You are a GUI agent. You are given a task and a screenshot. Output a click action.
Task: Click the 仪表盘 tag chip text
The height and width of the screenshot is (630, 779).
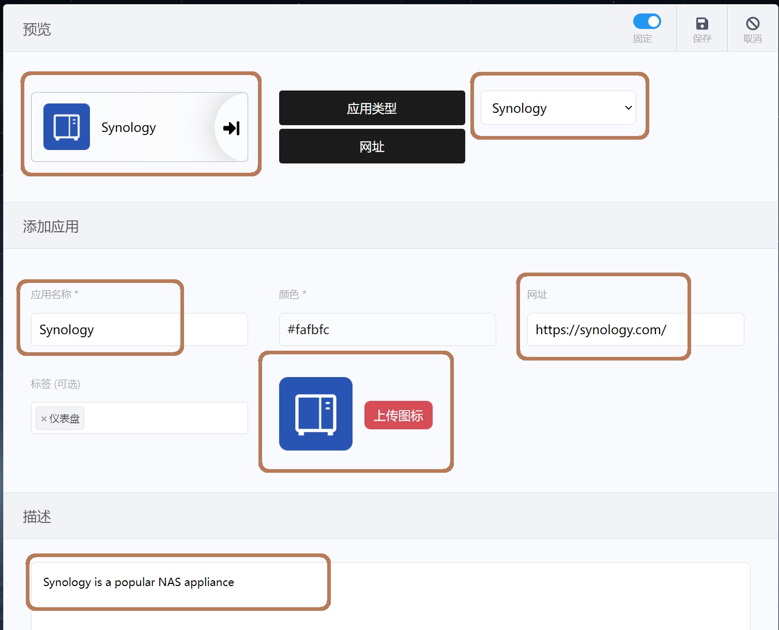pos(65,418)
